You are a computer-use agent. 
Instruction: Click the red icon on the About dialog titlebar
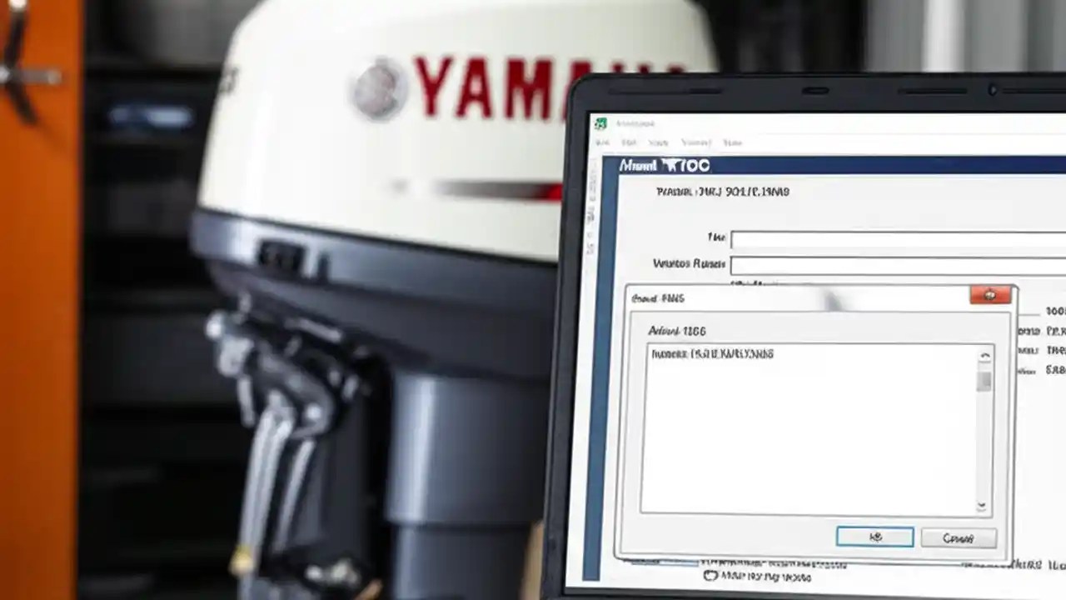[x=990, y=295]
